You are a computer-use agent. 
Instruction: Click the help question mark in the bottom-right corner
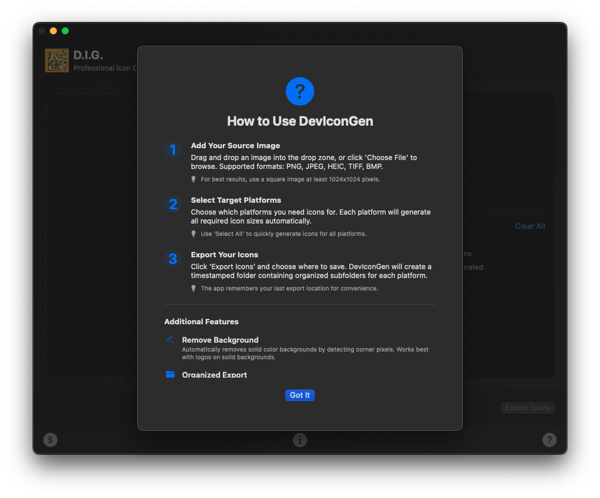coord(550,440)
